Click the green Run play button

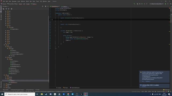(142, 4)
